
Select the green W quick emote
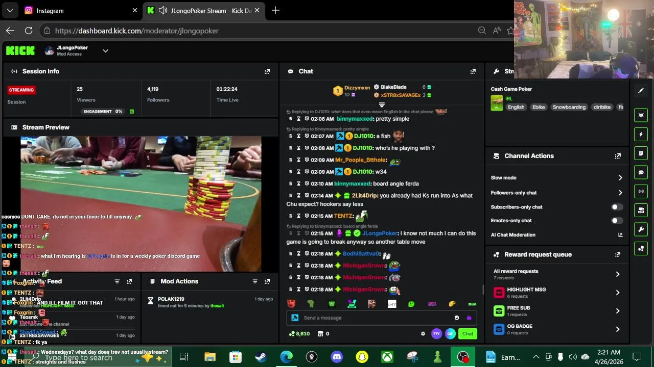point(332,304)
